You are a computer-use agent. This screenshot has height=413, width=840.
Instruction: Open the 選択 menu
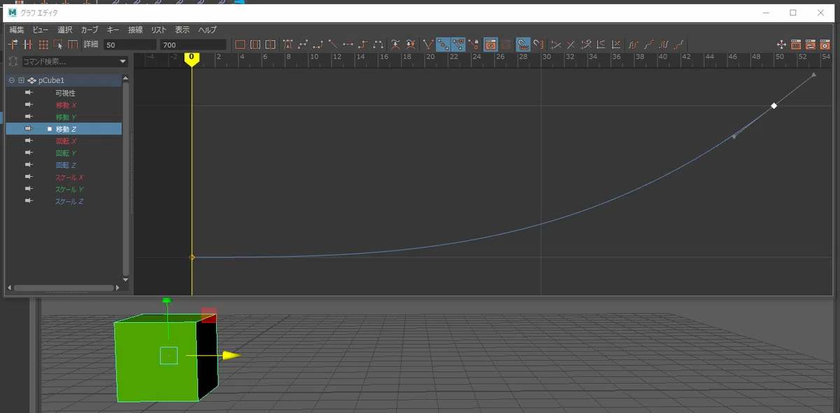coord(64,30)
